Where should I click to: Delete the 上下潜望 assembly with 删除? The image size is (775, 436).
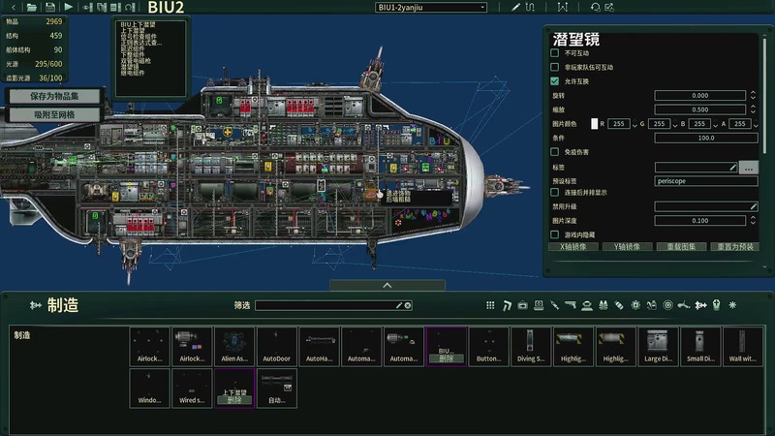click(x=234, y=400)
